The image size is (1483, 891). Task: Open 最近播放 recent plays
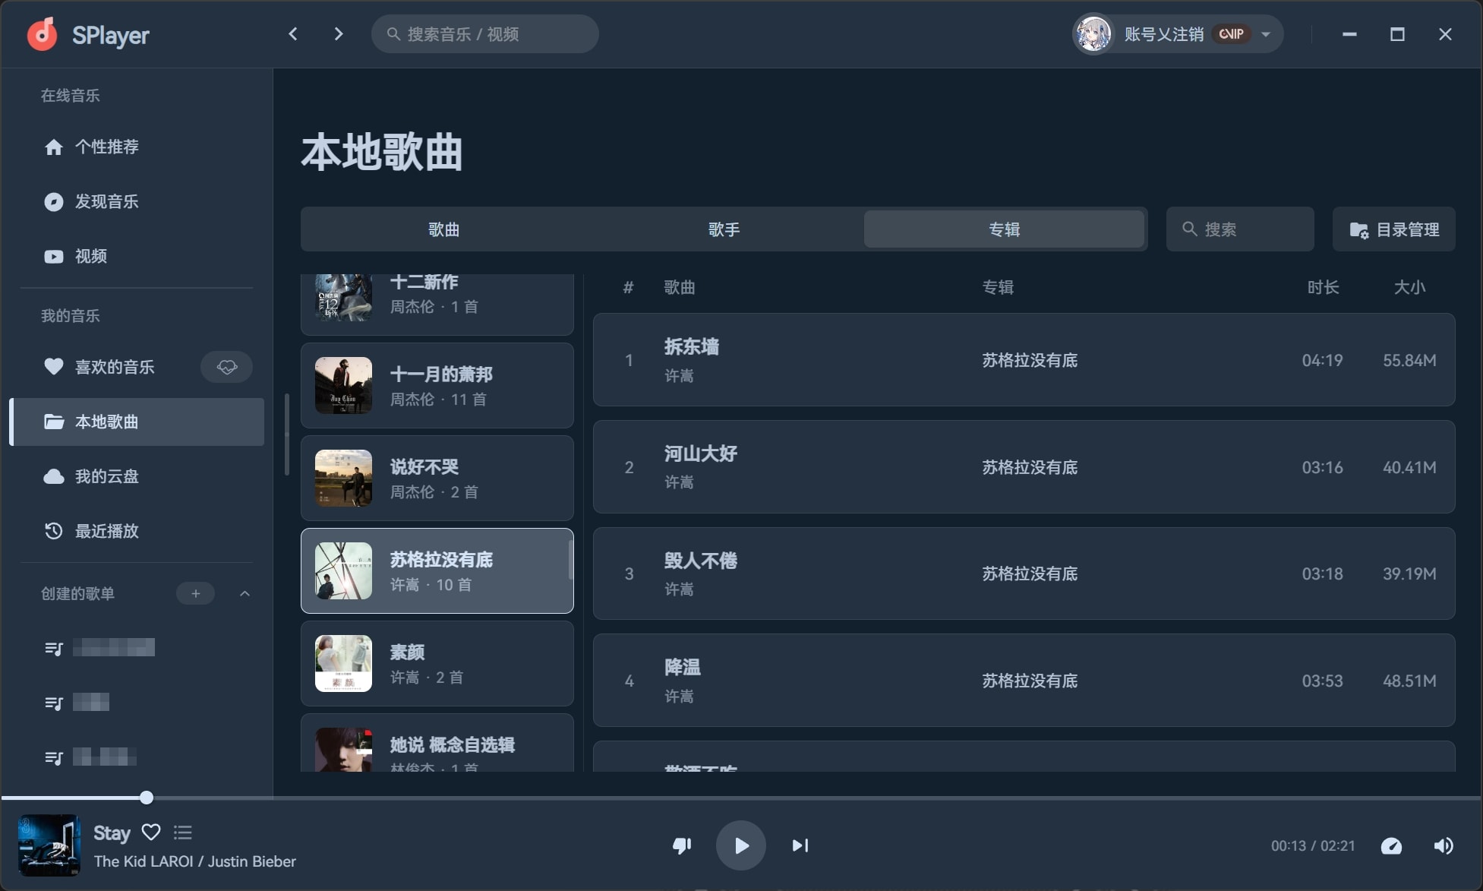point(105,531)
